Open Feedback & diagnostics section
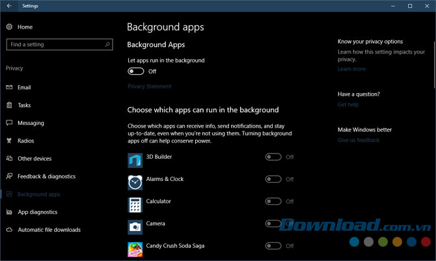The height and width of the screenshot is (261, 436). tap(46, 176)
